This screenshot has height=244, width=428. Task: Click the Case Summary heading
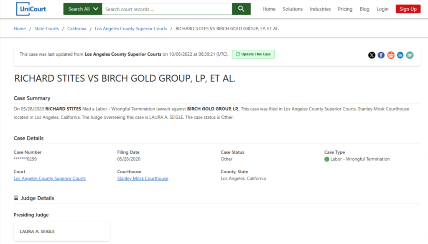tap(32, 98)
